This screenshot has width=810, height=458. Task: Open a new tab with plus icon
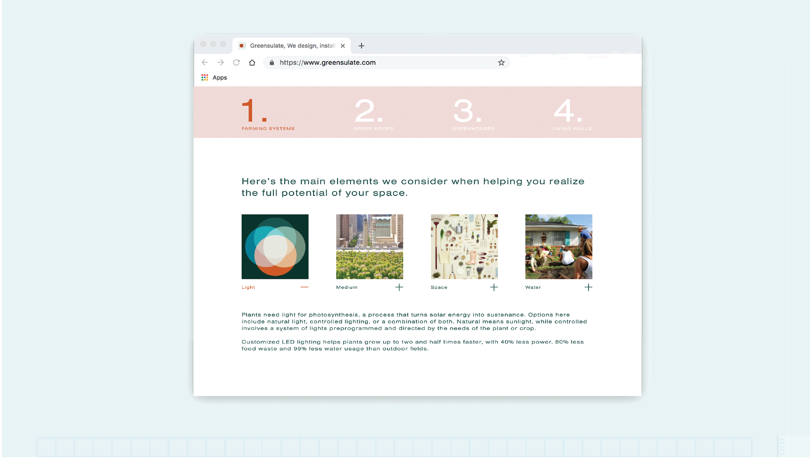click(361, 46)
